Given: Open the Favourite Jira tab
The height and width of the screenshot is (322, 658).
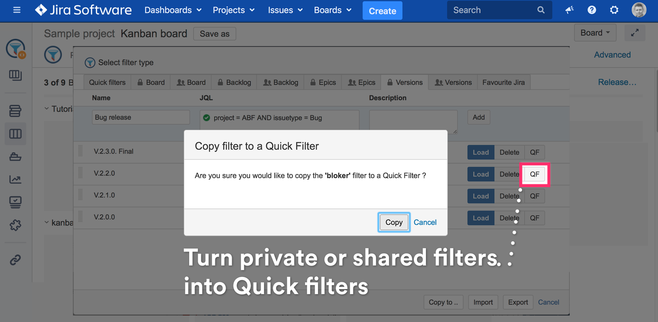Looking at the screenshot, I should (x=504, y=82).
